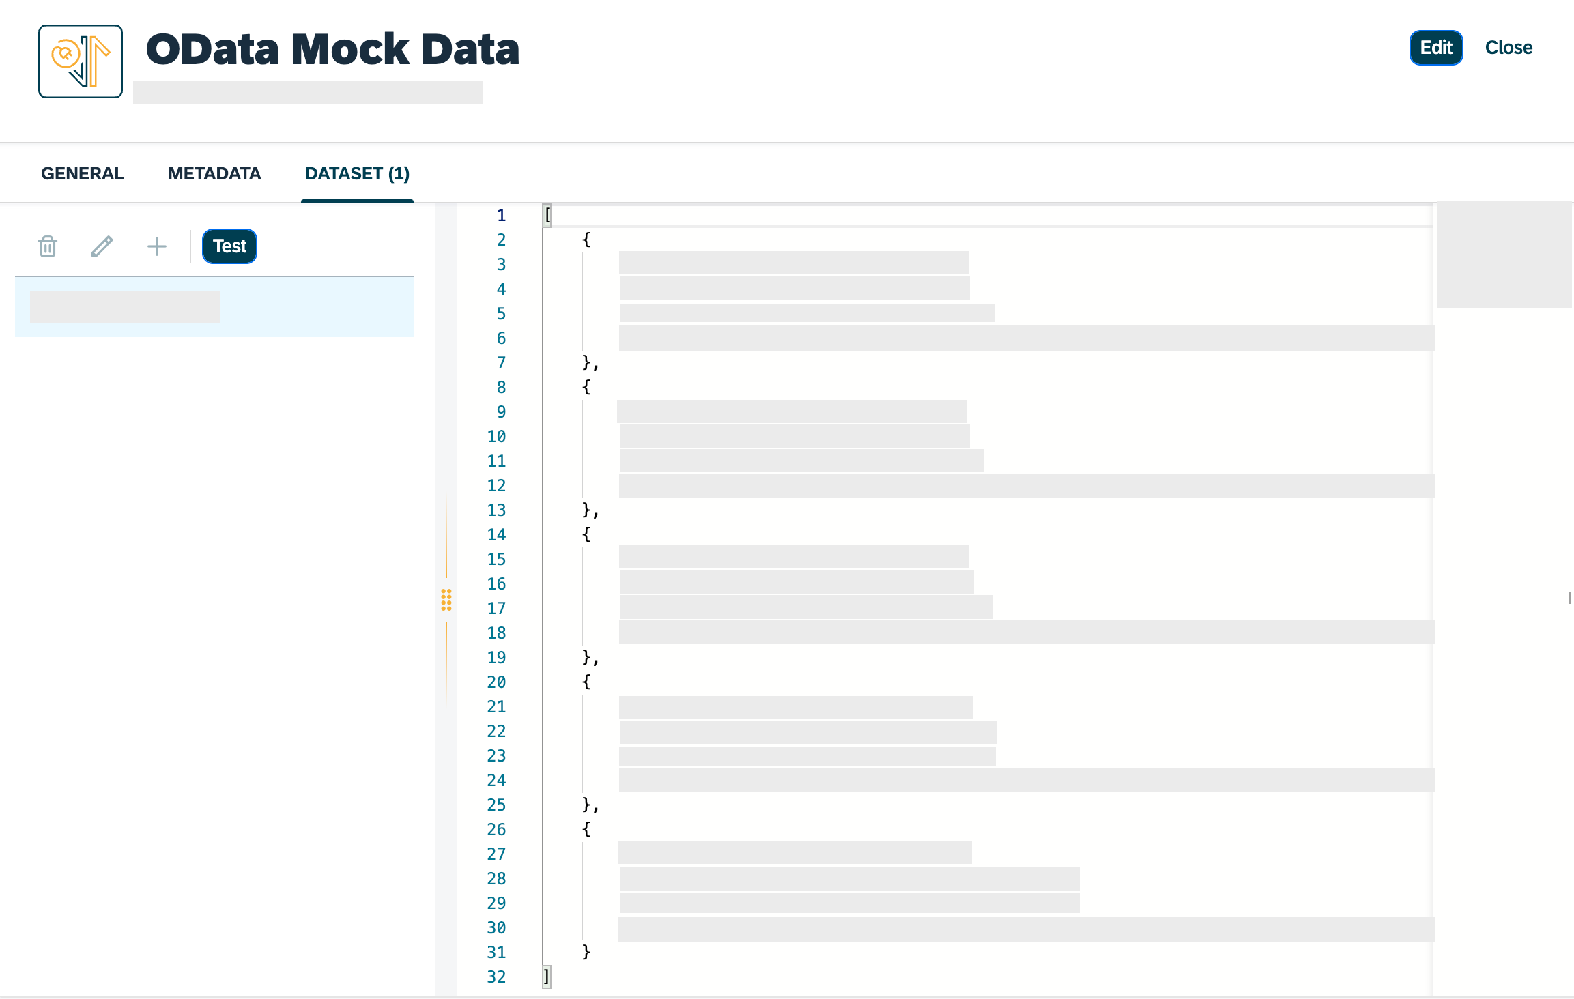Click the delete (trash) icon

(x=47, y=244)
